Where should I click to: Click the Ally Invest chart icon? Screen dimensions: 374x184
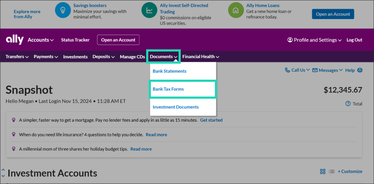click(x=149, y=10)
